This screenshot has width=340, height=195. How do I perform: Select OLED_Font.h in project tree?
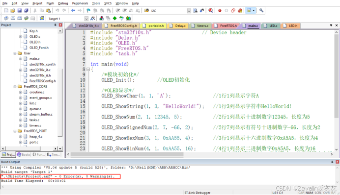39,48
